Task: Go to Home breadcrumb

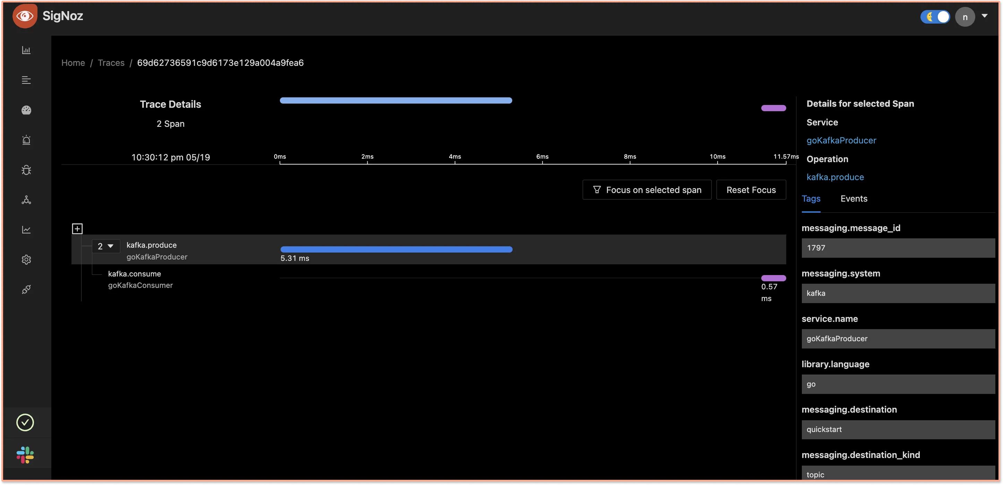Action: [73, 63]
